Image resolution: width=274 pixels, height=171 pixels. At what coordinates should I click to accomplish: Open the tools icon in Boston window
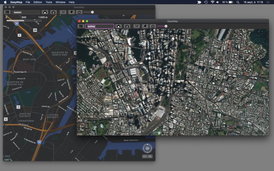[x=63, y=12]
